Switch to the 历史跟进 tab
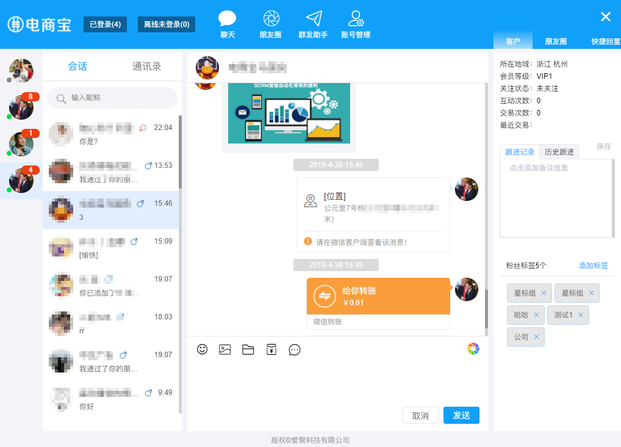The width and height of the screenshot is (621, 447). click(x=559, y=152)
